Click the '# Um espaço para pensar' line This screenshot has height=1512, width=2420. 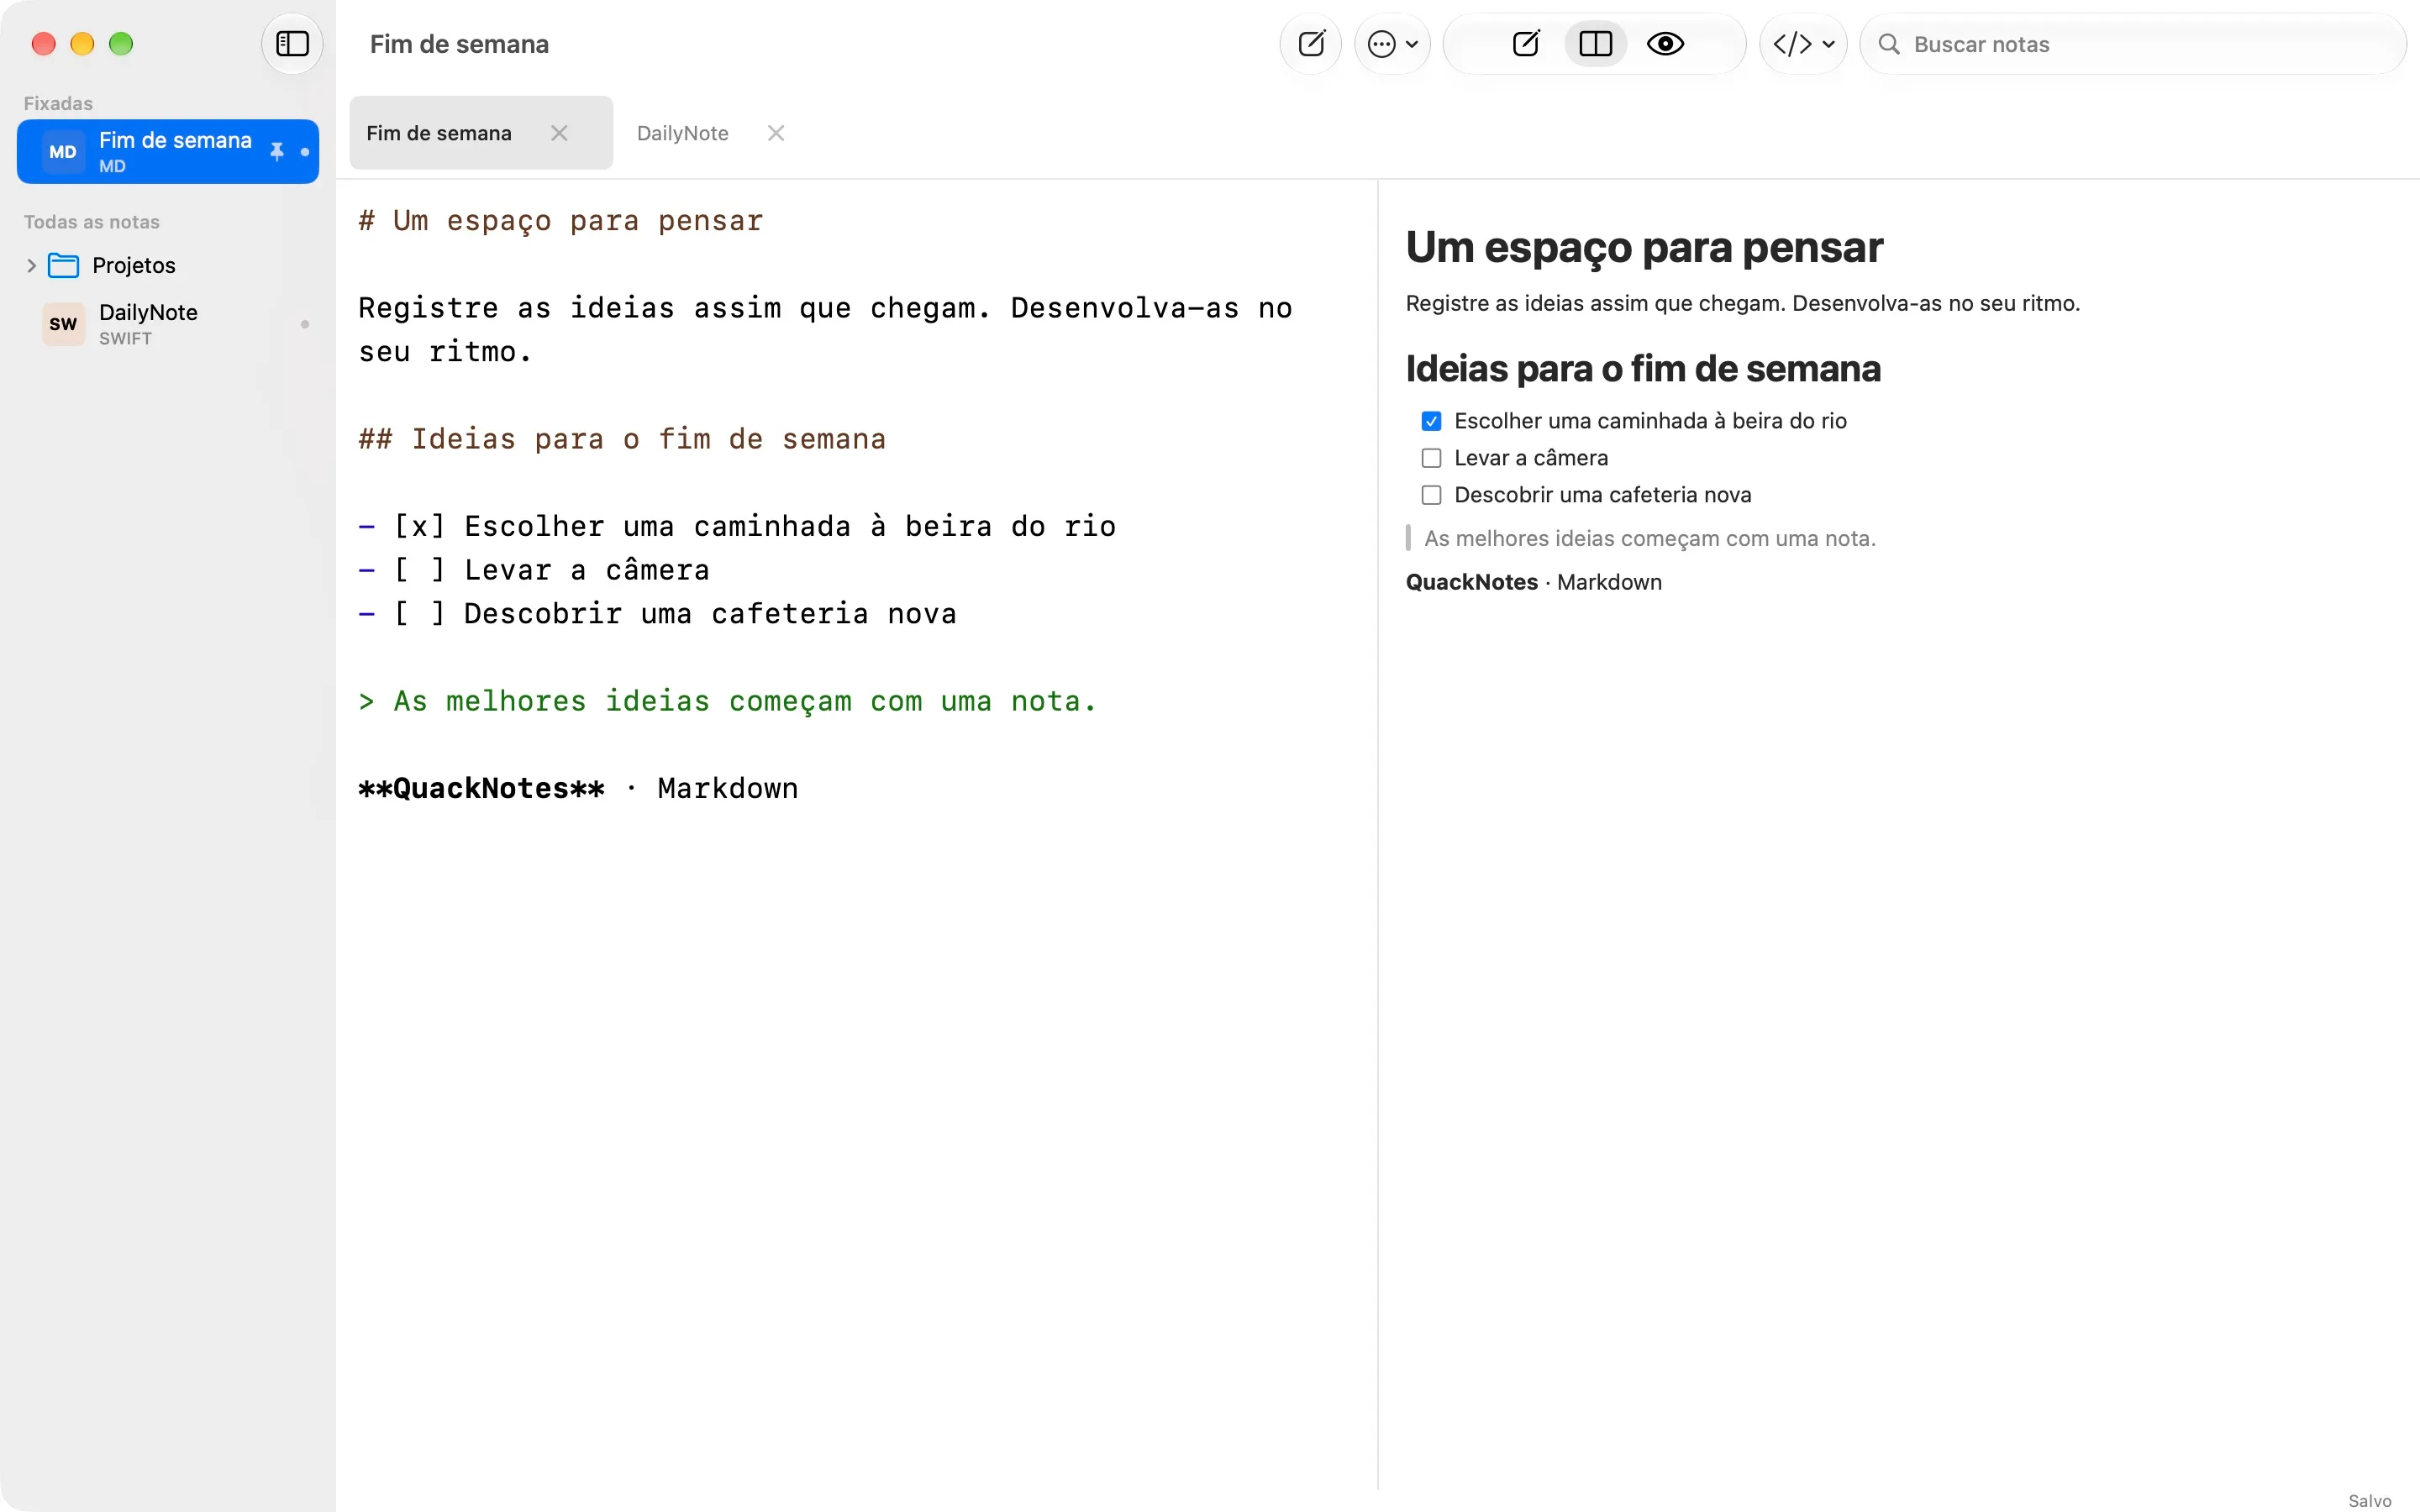pos(561,220)
